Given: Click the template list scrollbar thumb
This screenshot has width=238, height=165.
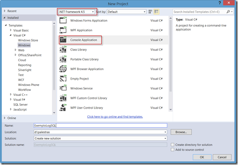Looking at the screenshot, I should coord(170,55).
